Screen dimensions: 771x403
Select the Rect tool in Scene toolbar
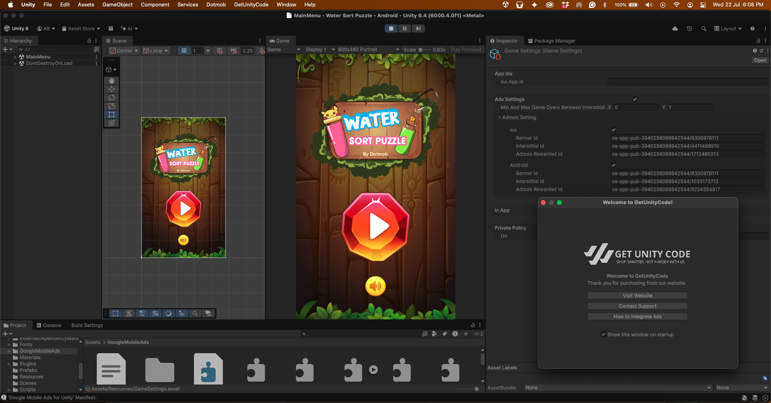point(112,115)
